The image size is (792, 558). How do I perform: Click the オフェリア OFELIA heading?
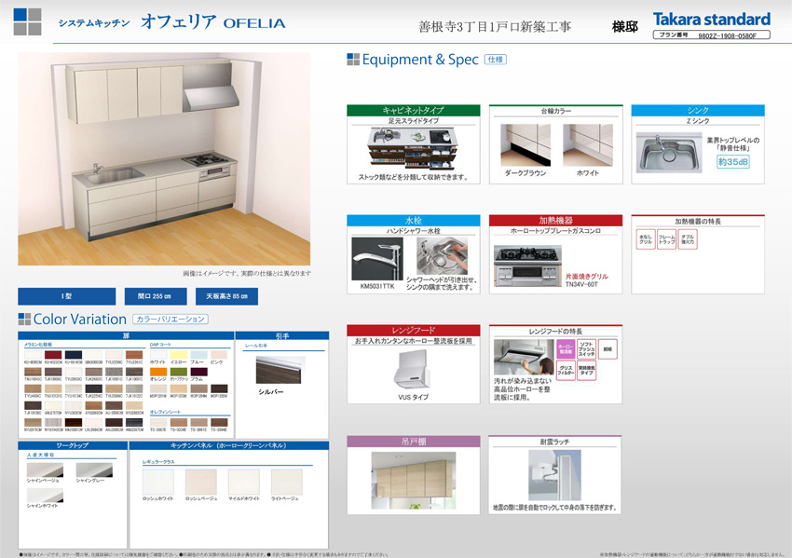212,21
